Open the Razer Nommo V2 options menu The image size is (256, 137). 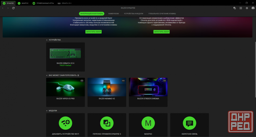coord(123,80)
